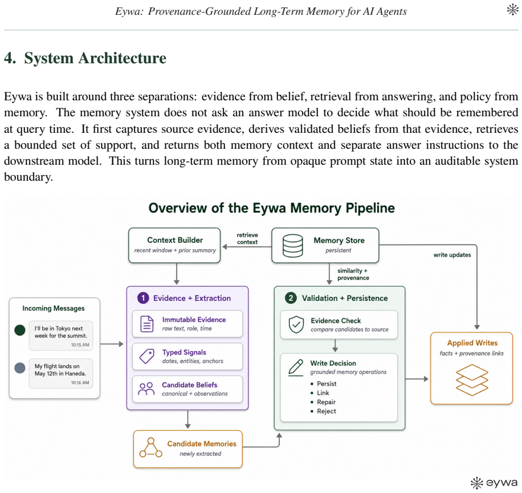Click the paper title in the header

[261, 11]
